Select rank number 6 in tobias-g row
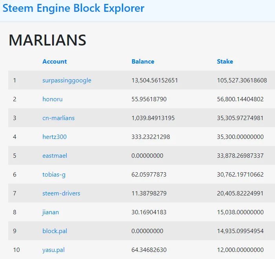The image size is (275, 259). point(15,175)
